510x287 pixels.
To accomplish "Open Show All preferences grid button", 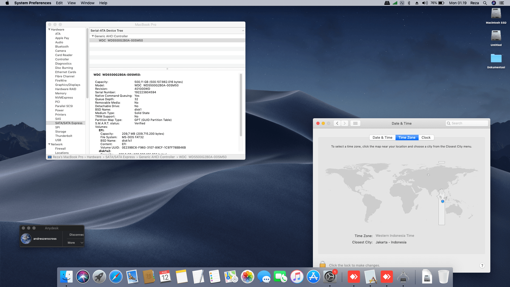I will point(355,123).
